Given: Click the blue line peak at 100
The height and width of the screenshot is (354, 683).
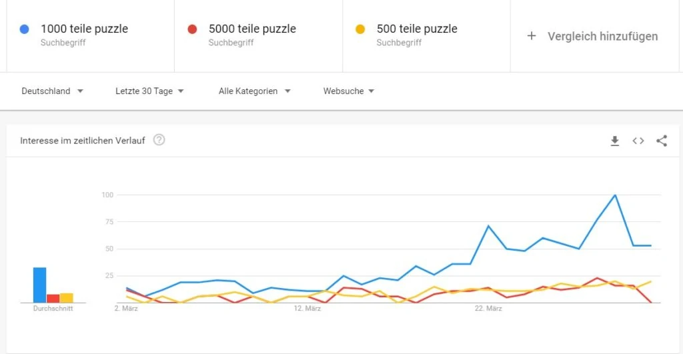Looking at the screenshot, I should tap(614, 195).
